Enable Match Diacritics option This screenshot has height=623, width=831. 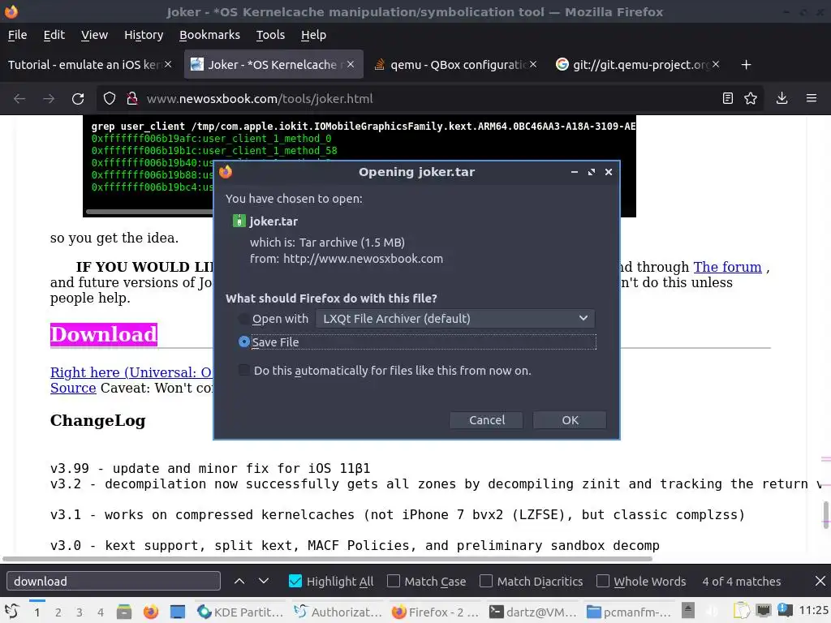486,581
